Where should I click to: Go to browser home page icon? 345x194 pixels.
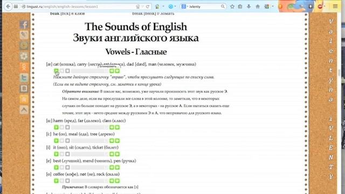pyautogui.click(x=258, y=6)
